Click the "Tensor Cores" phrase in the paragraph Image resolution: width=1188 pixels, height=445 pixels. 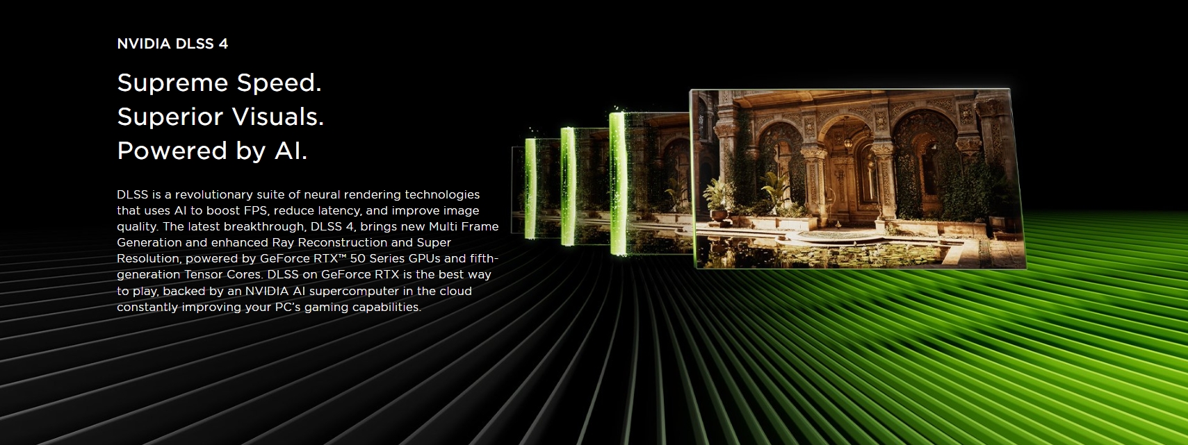point(224,274)
